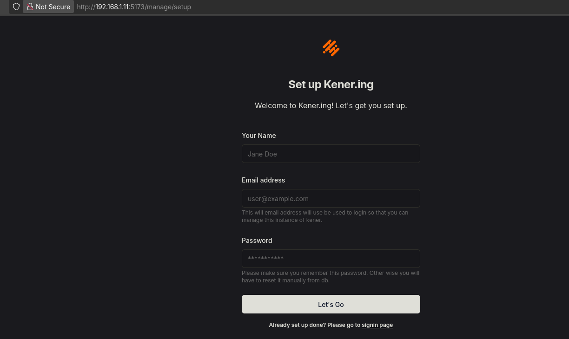Click the "Set up Kener.ing" heading
The height and width of the screenshot is (339, 569).
pyautogui.click(x=331, y=85)
